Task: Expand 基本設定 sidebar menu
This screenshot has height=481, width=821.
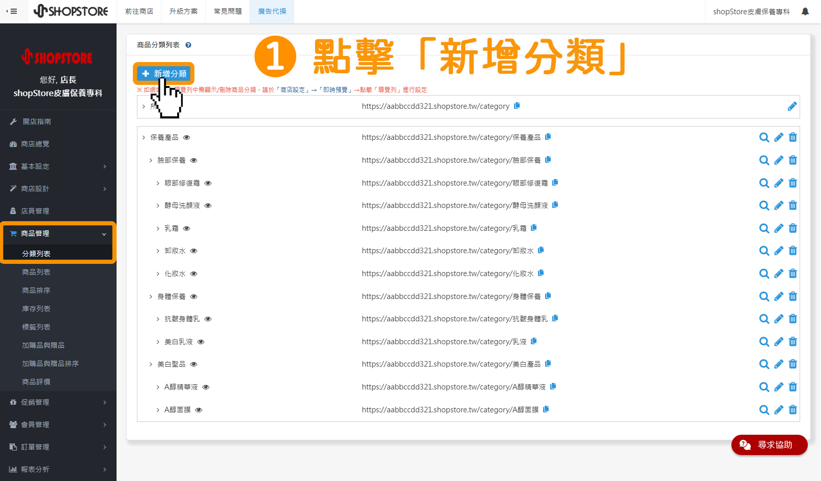Action: click(x=58, y=166)
